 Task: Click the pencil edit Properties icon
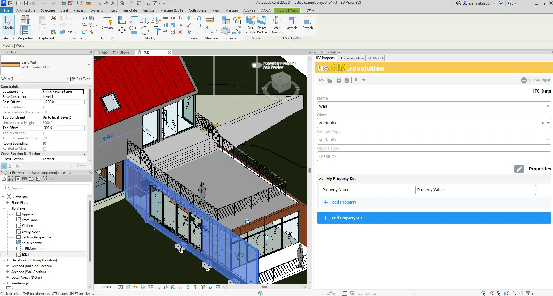(519, 169)
